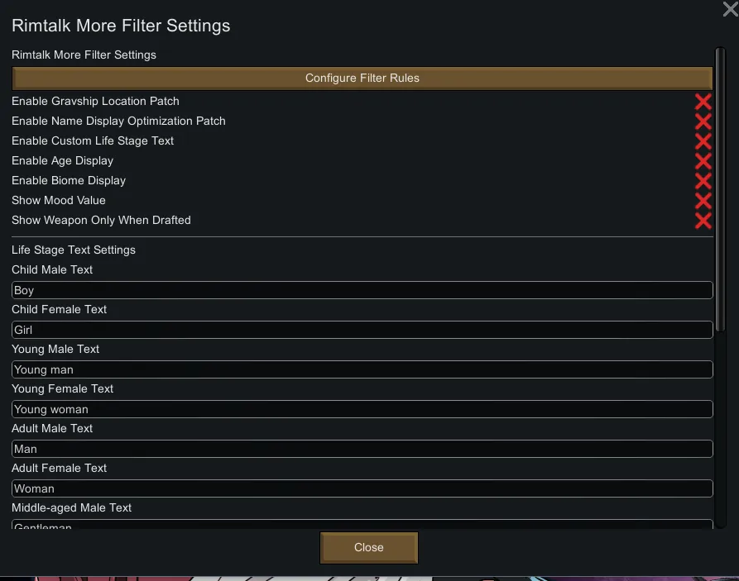Click the Enable Age Display label
This screenshot has height=581, width=739.
pyautogui.click(x=62, y=161)
